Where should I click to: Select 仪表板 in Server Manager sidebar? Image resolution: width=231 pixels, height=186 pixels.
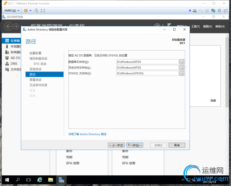(12, 41)
